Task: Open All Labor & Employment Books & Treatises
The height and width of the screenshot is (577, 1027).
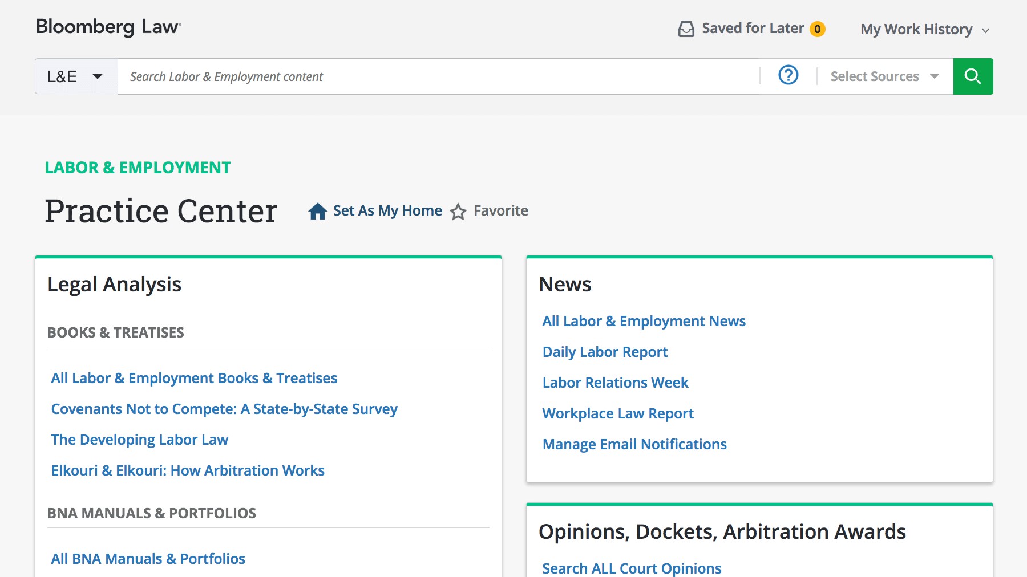Action: (x=194, y=378)
